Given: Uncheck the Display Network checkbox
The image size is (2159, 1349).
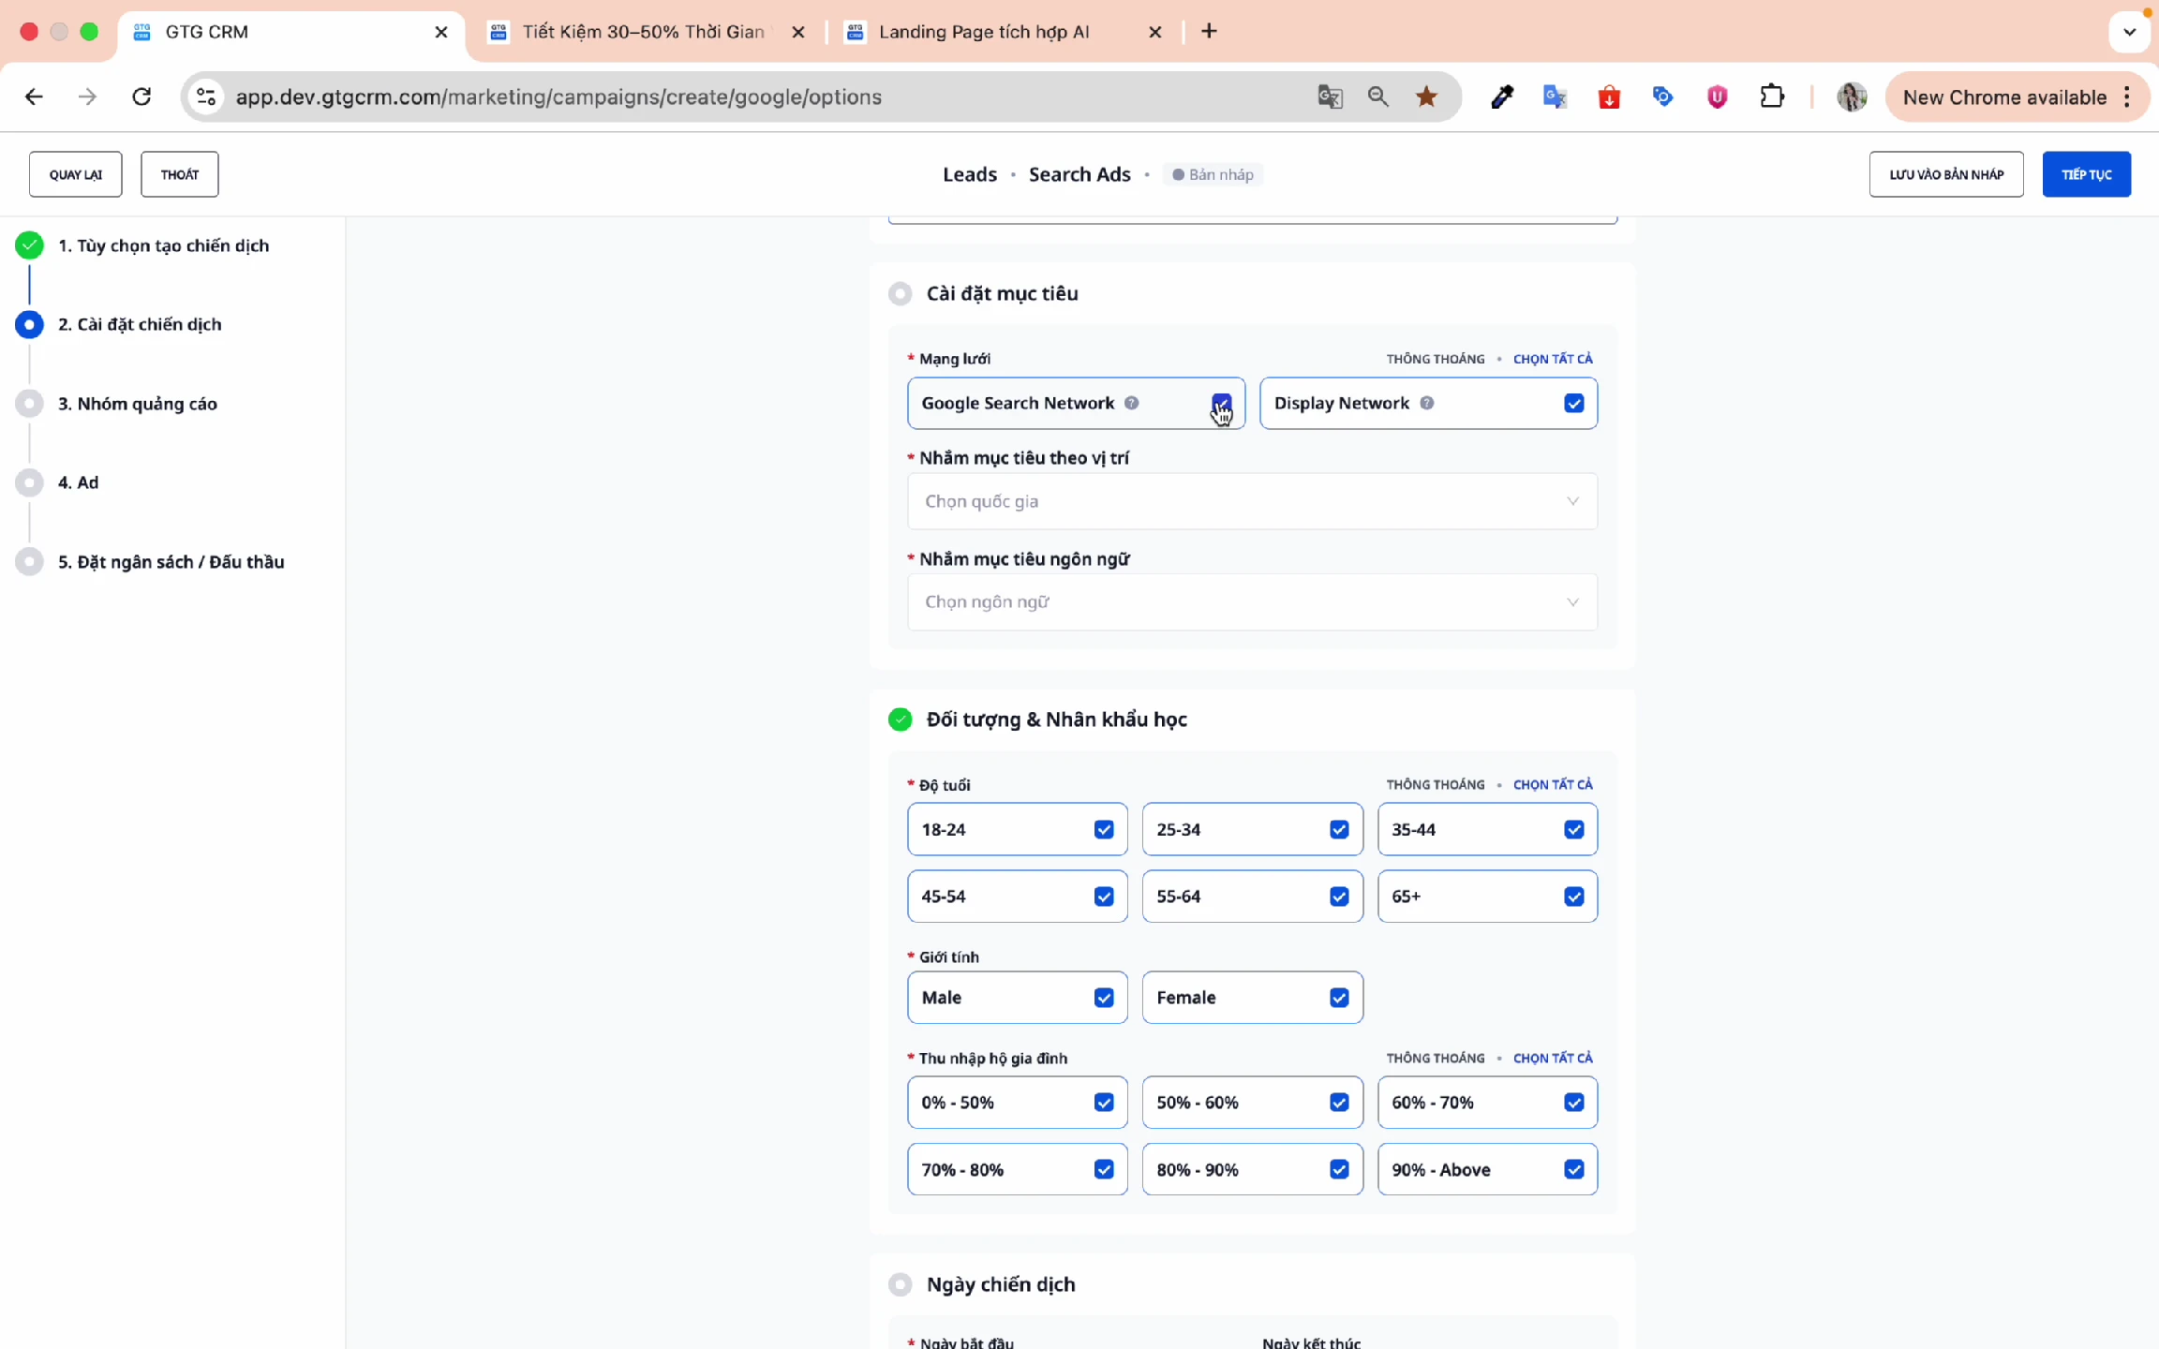Looking at the screenshot, I should click(1573, 403).
